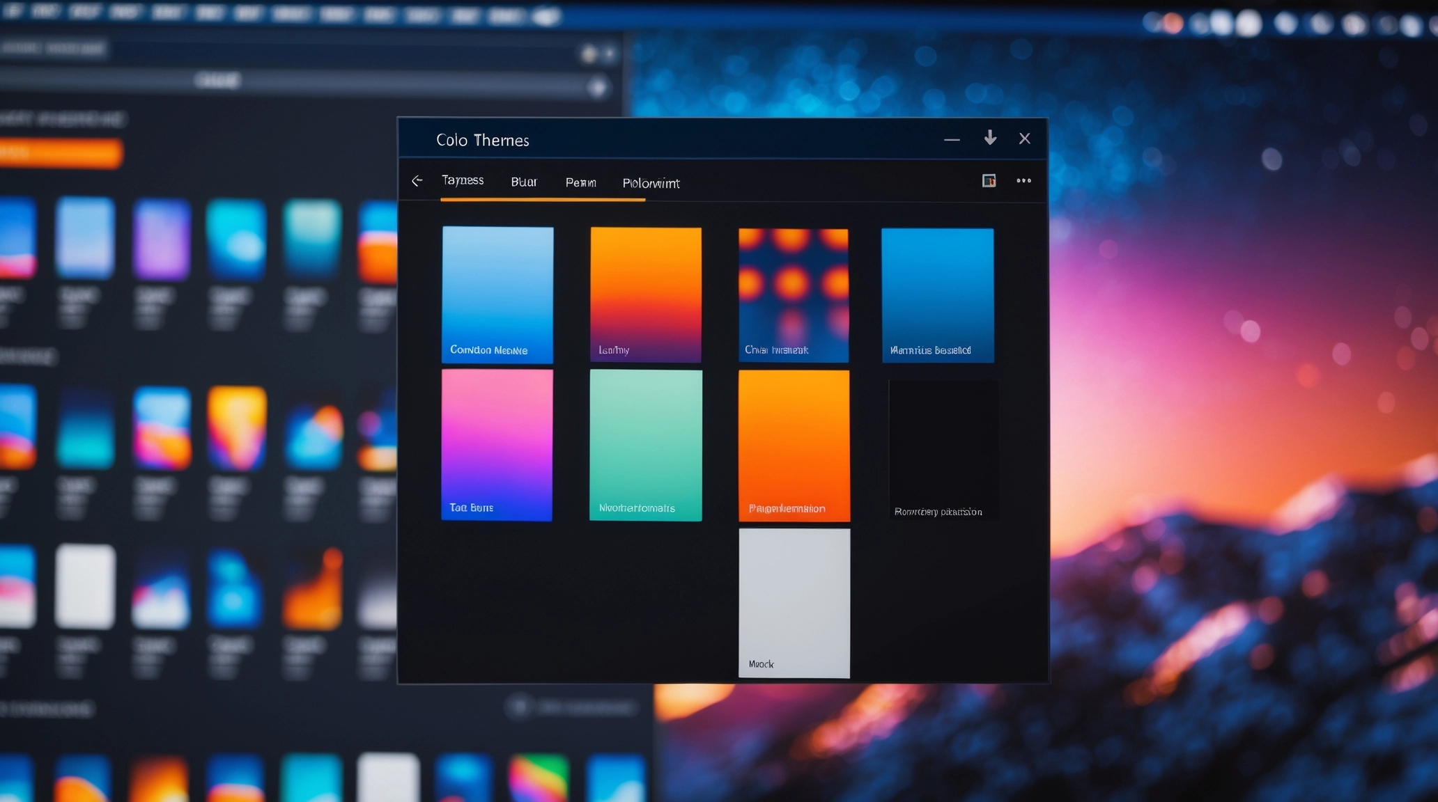The image size is (1438, 802).
Task: Select the Rowrtery pikarision black theme
Action: click(x=943, y=449)
